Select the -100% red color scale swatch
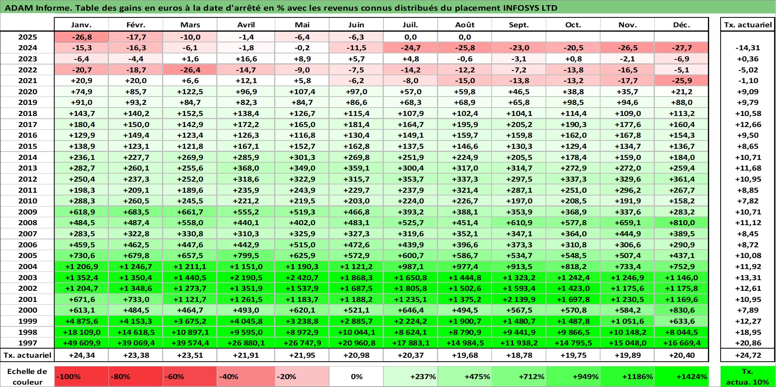Screen dimensions: 776x387 point(82,377)
